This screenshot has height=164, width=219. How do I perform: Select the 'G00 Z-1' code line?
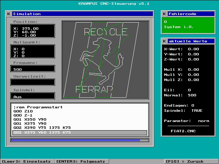point(23,115)
